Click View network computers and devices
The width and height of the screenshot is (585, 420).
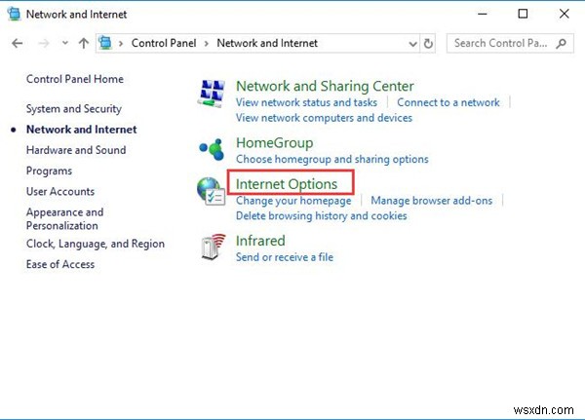point(324,118)
